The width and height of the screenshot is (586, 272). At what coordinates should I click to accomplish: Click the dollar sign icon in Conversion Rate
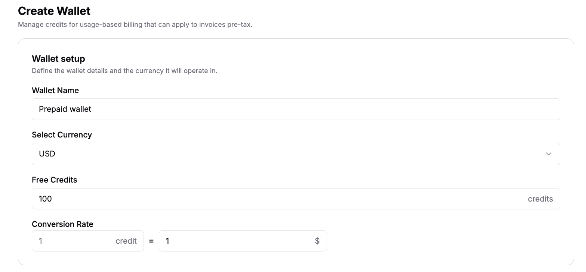(317, 241)
